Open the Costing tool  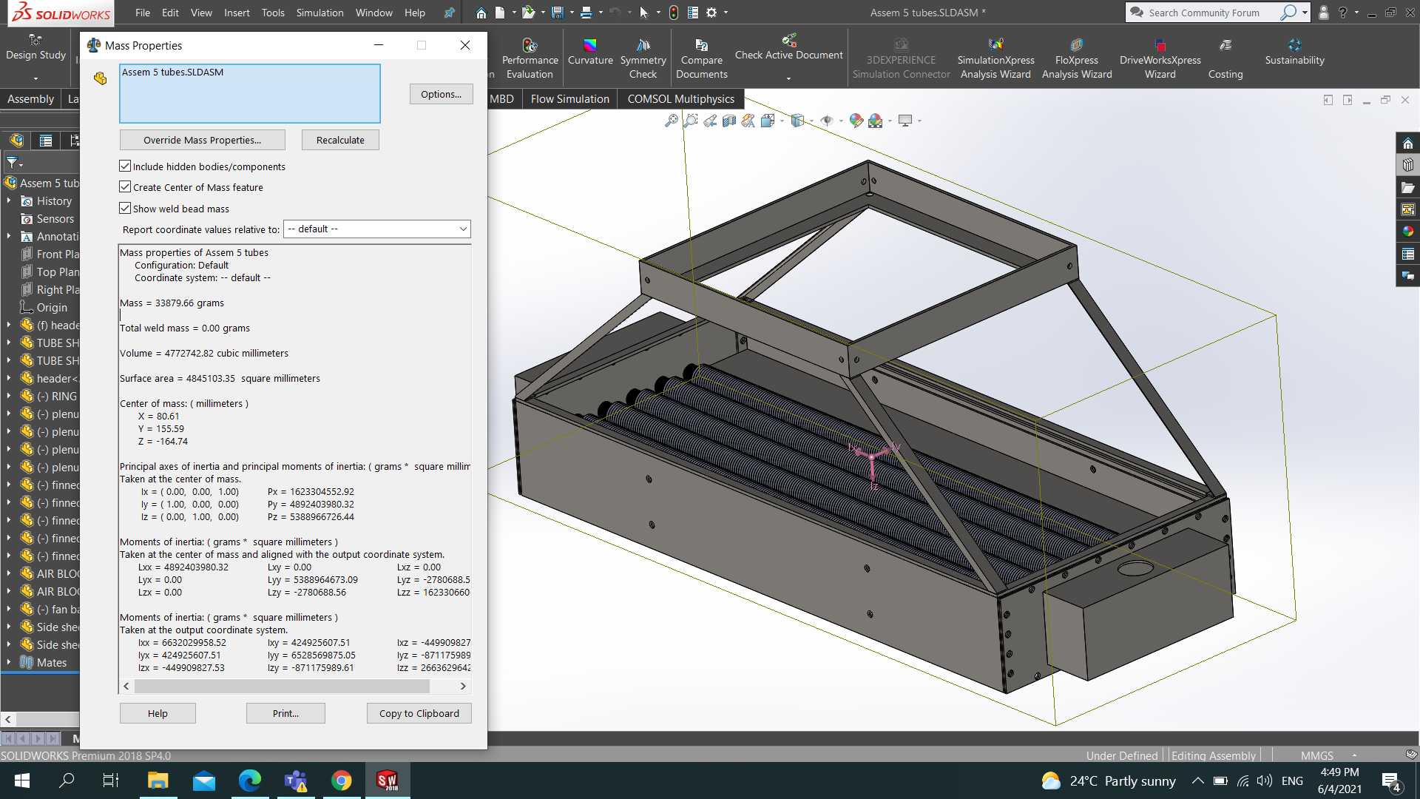click(1225, 58)
